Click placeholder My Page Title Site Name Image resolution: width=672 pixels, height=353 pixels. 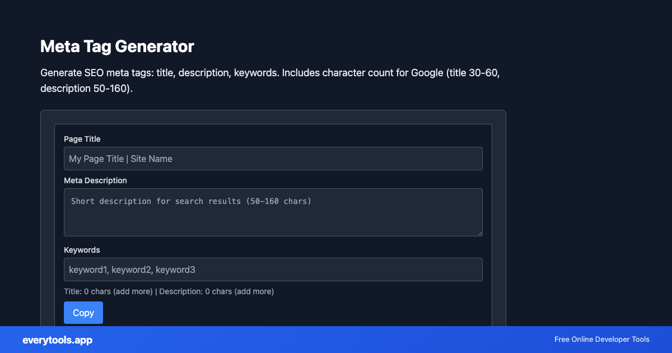pos(120,159)
